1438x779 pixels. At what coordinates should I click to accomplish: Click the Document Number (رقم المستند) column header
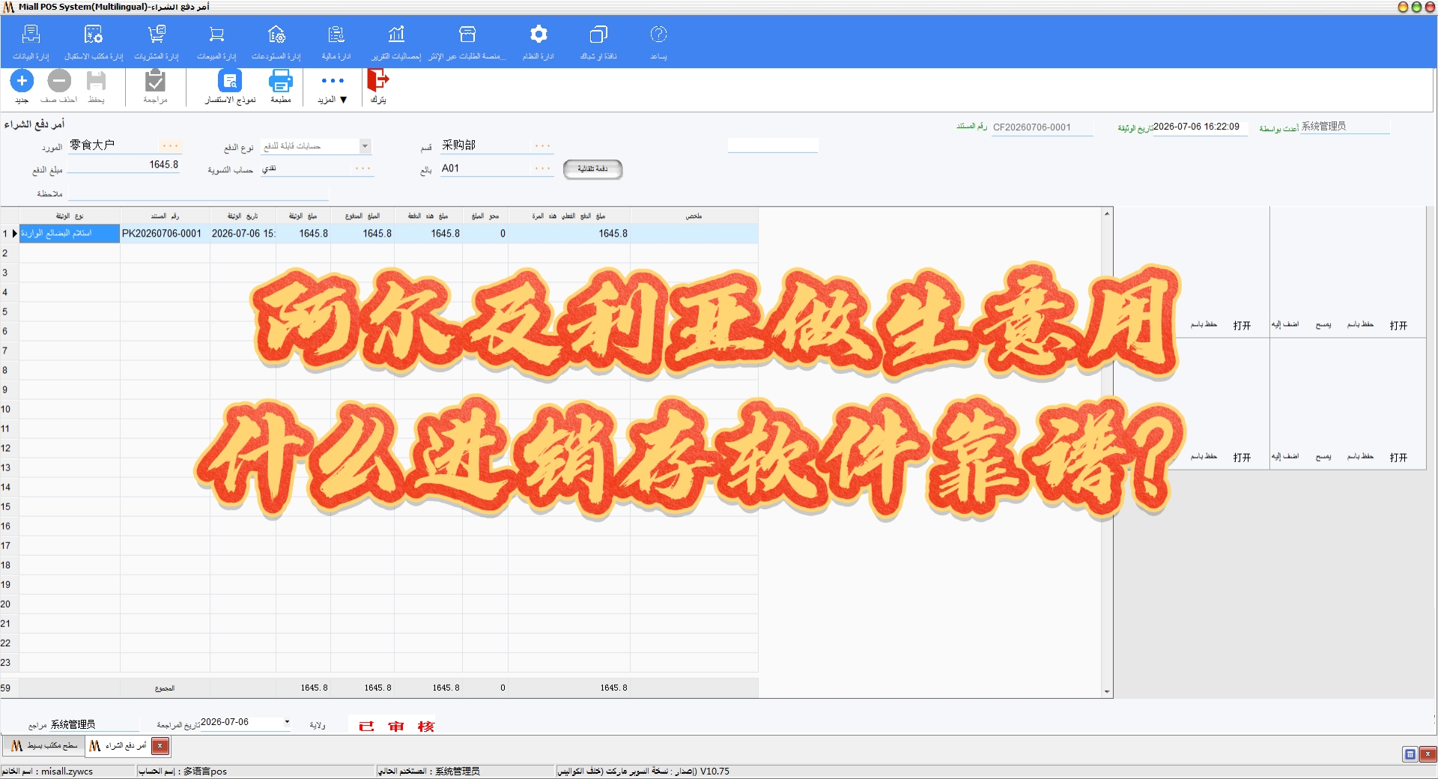(x=165, y=216)
